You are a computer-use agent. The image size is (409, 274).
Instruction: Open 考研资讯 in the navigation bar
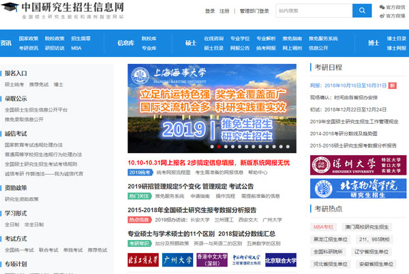click(29, 48)
